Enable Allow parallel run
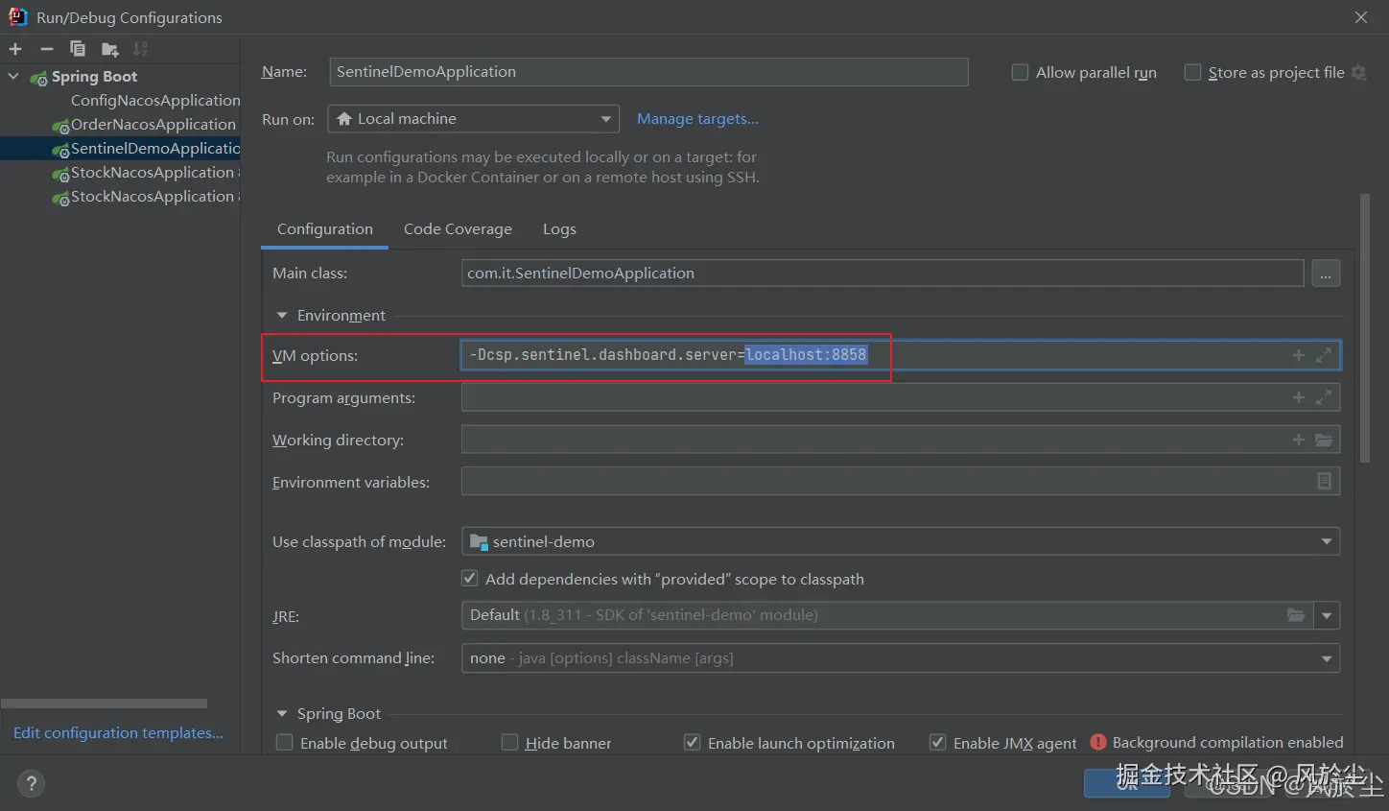This screenshot has width=1389, height=811. [x=1021, y=72]
